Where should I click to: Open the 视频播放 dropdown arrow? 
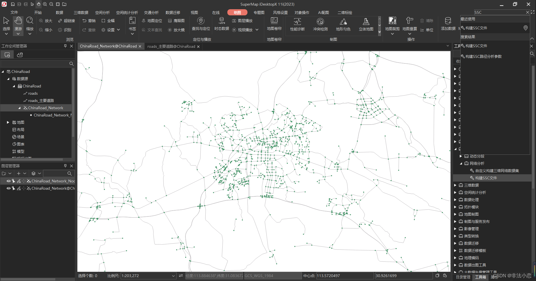pos(257,30)
